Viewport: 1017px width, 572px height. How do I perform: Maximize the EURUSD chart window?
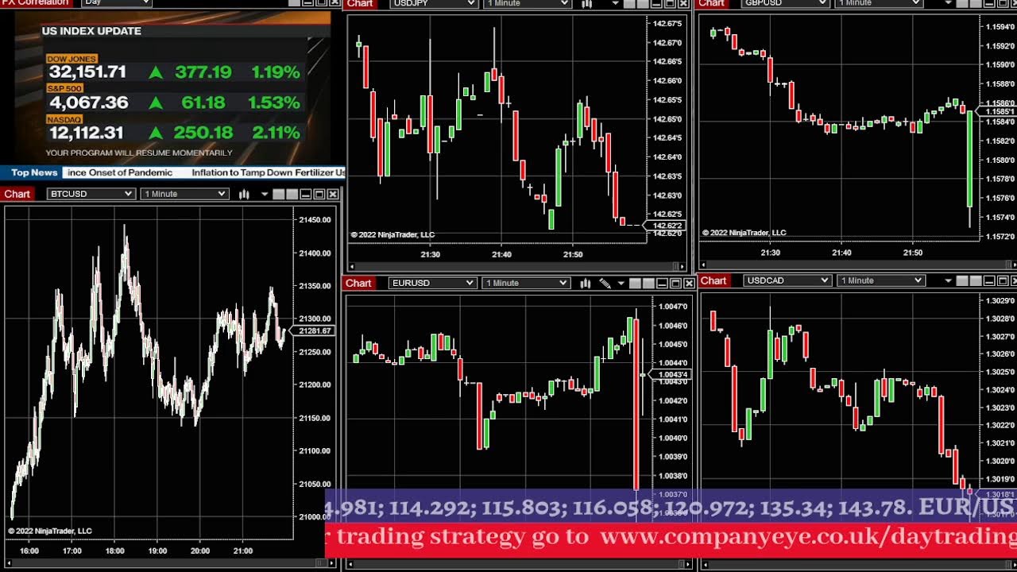675,284
